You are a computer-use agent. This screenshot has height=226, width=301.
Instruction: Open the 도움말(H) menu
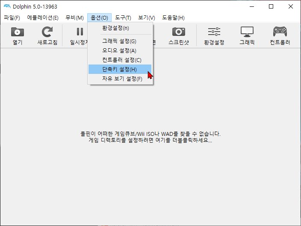coord(173,18)
